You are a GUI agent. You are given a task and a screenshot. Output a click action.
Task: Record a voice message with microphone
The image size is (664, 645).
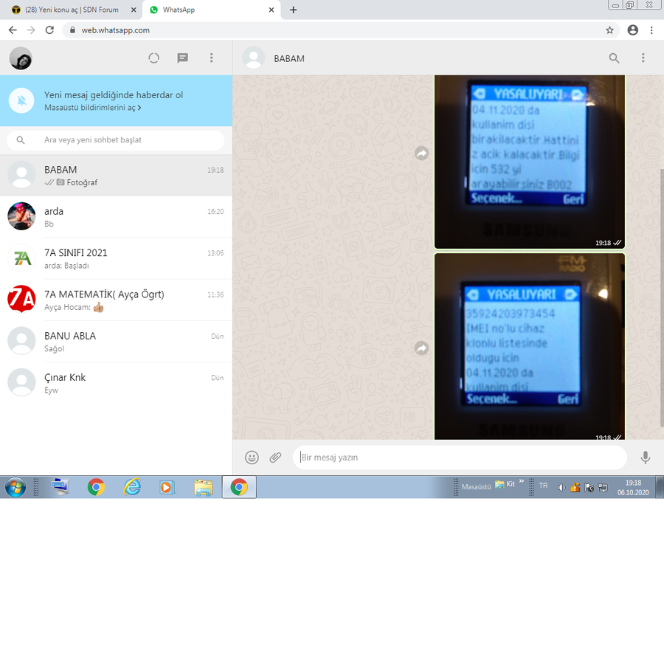coord(646,458)
